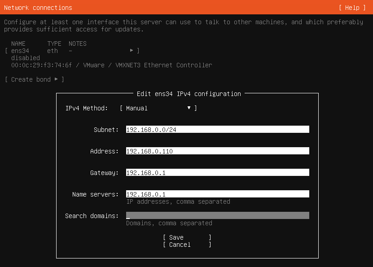Image resolution: width=373 pixels, height=267 pixels.
Task: Select the Manual method value
Action: (137, 108)
